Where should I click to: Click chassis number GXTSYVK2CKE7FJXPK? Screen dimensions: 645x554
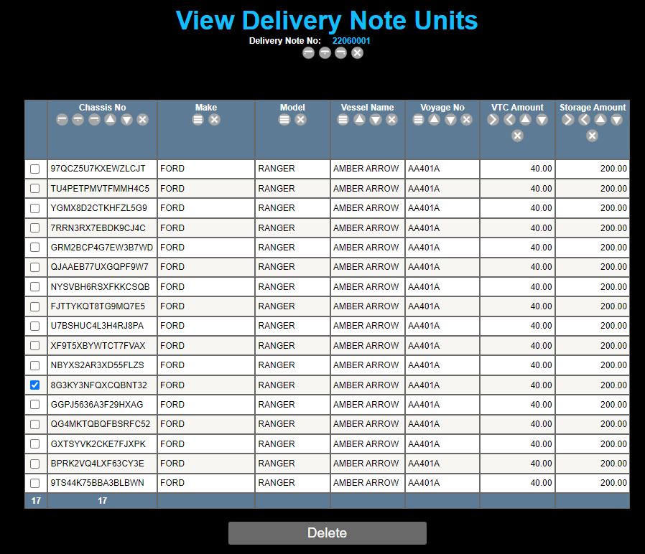pyautogui.click(x=98, y=444)
